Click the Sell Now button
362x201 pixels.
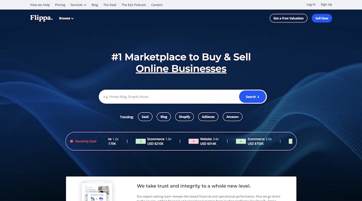pyautogui.click(x=322, y=18)
